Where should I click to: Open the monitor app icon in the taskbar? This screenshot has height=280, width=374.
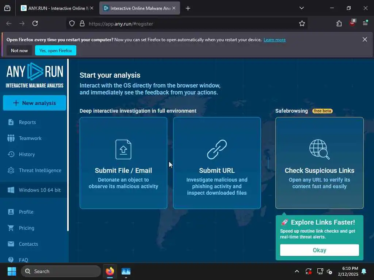pos(126,271)
